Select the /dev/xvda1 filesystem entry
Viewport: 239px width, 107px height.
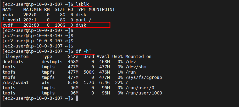pyautogui.click(x=15, y=83)
